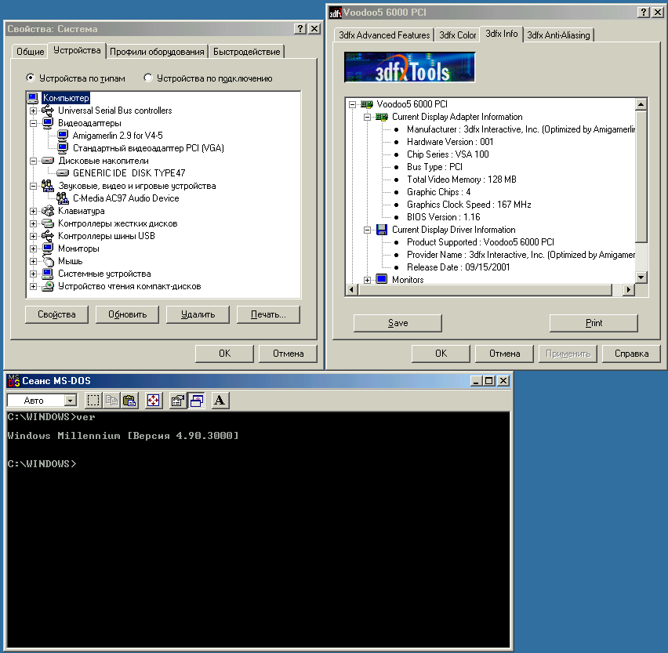668x653 pixels.
Task: Select 'Устройства по подключению' radio button
Action: [x=148, y=78]
